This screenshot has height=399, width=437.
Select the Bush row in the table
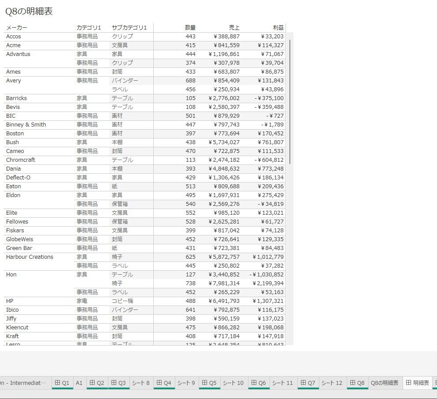[12, 142]
